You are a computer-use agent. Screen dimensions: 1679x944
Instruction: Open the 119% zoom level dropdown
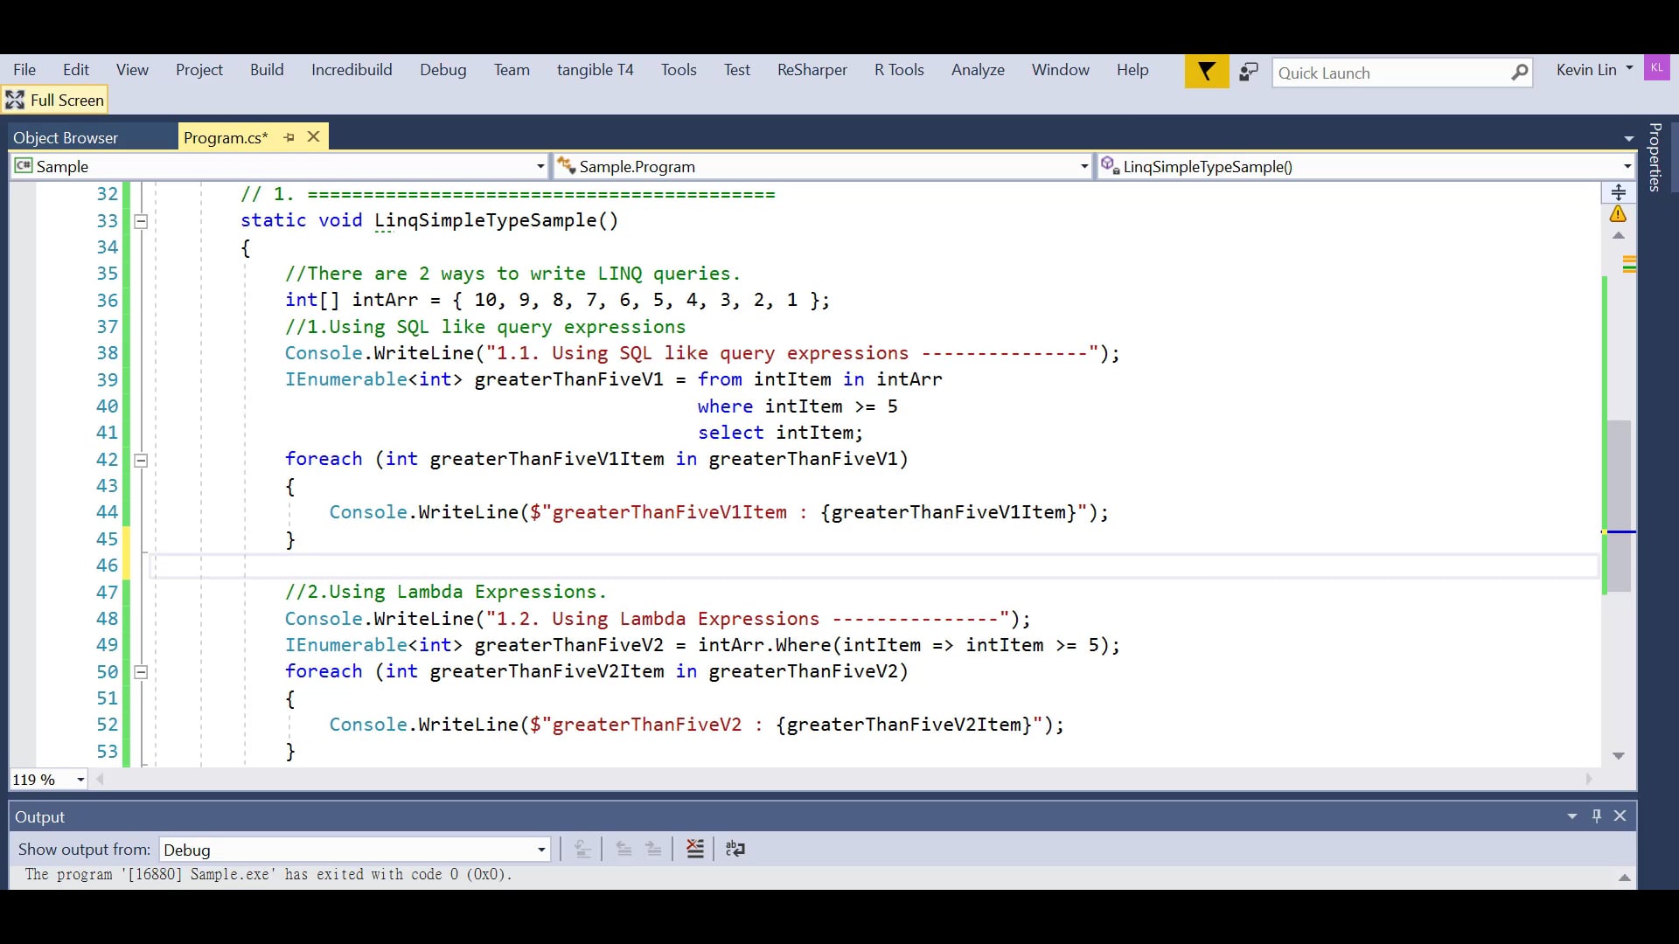point(80,779)
